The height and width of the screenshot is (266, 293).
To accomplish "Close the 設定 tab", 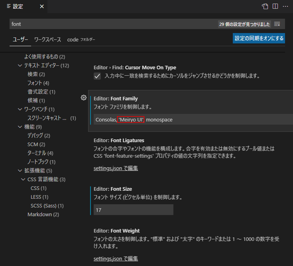I will (x=42, y=6).
